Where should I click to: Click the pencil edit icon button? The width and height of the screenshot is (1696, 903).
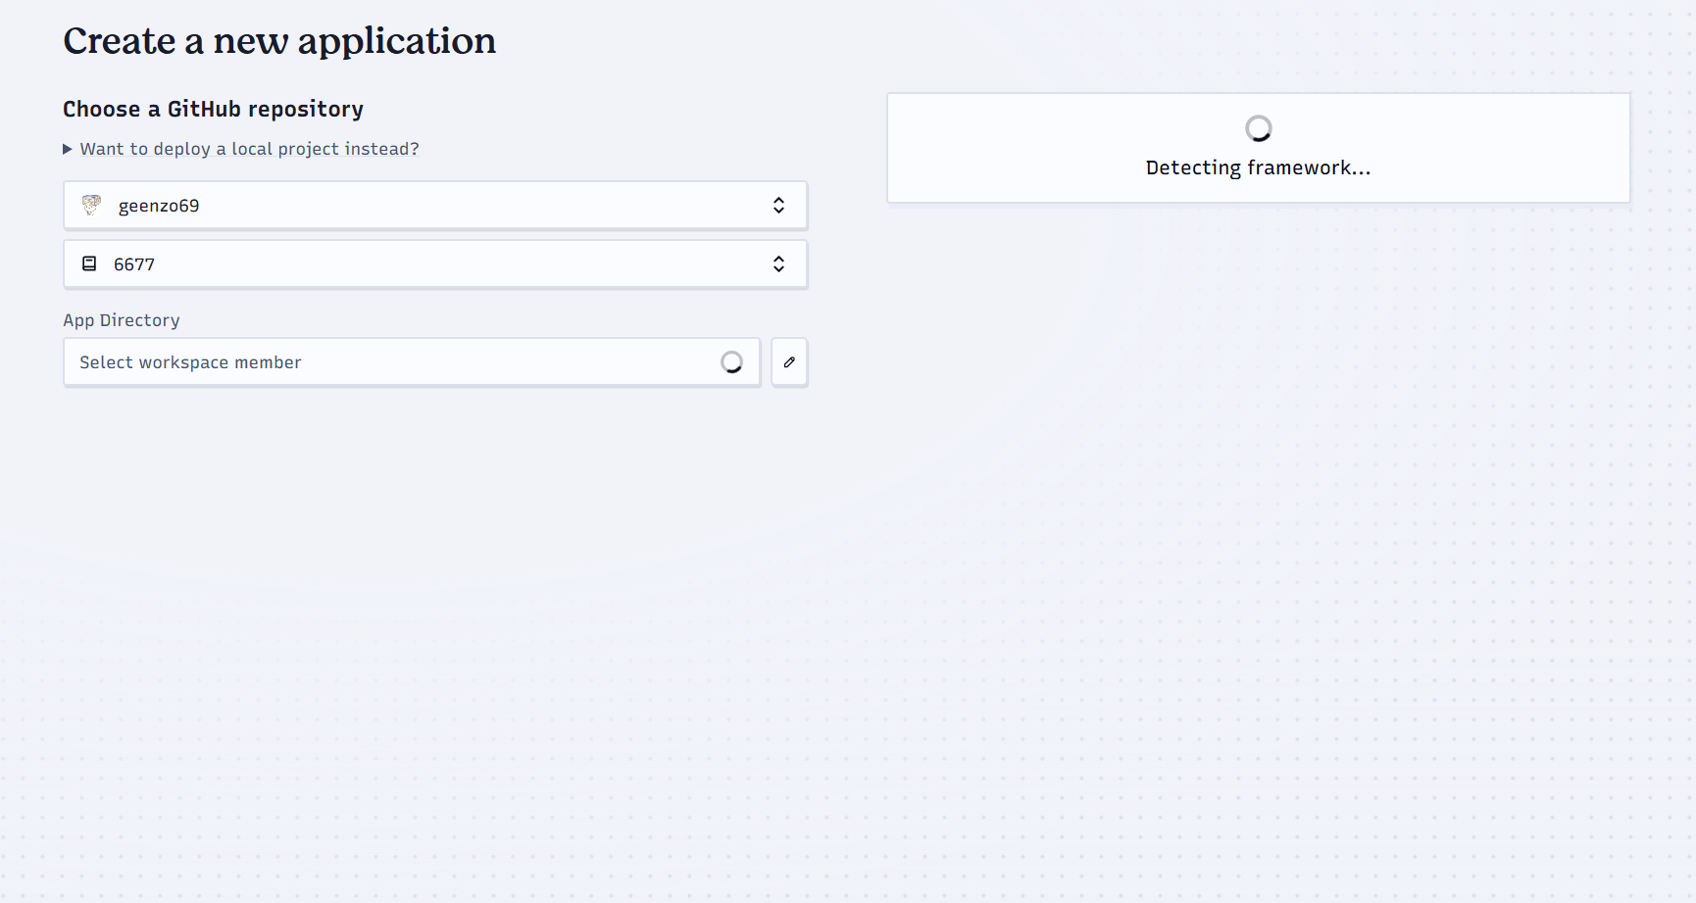(x=789, y=362)
